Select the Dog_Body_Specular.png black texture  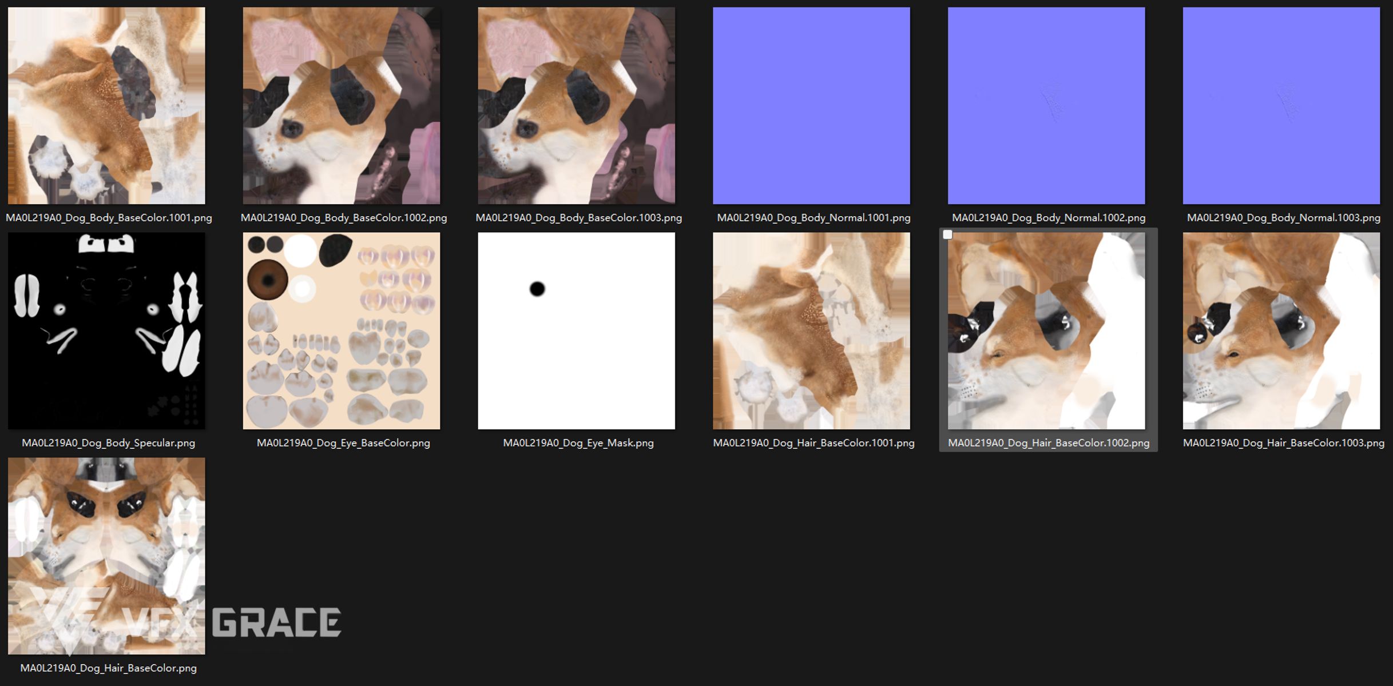click(x=106, y=330)
